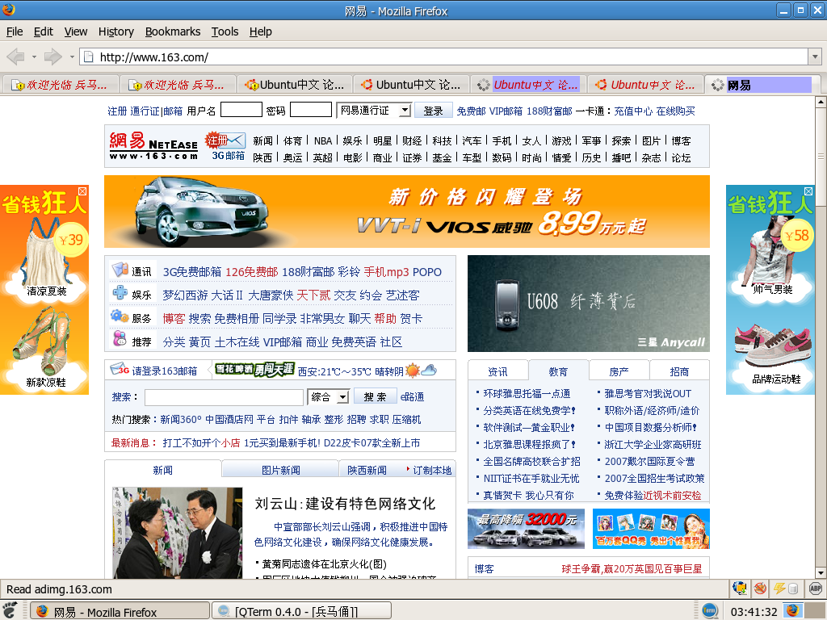
Task: Click into the 密码 password field
Action: (311, 110)
